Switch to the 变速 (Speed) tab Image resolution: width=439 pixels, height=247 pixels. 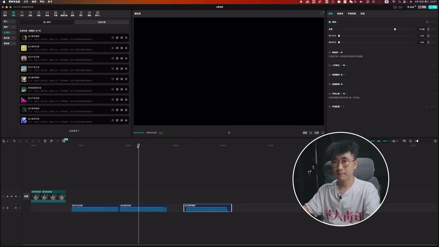(x=363, y=14)
